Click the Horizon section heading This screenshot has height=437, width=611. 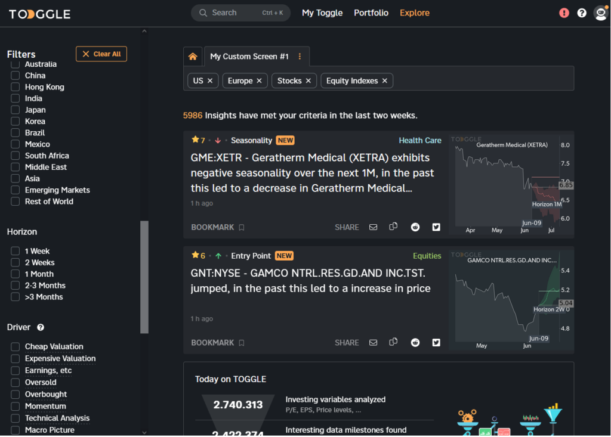pyautogui.click(x=22, y=232)
